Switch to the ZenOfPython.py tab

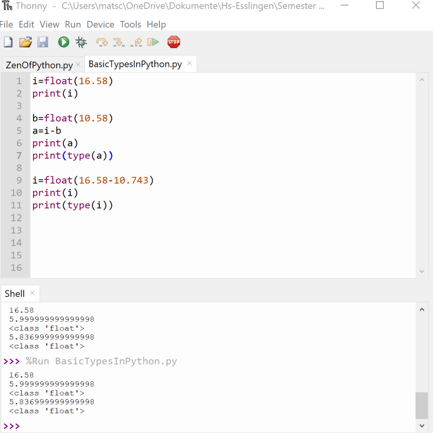(39, 65)
